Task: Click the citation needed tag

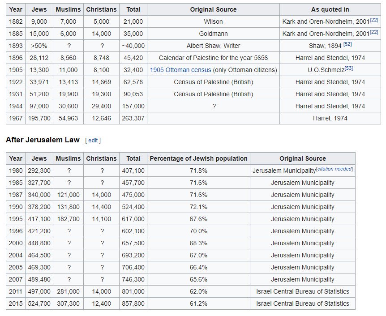Action: click(335, 169)
